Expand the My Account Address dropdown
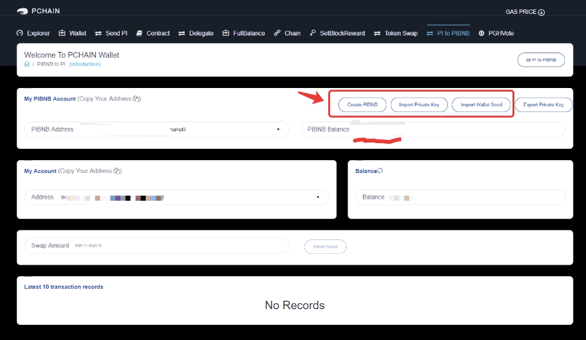586x340 pixels. [317, 198]
